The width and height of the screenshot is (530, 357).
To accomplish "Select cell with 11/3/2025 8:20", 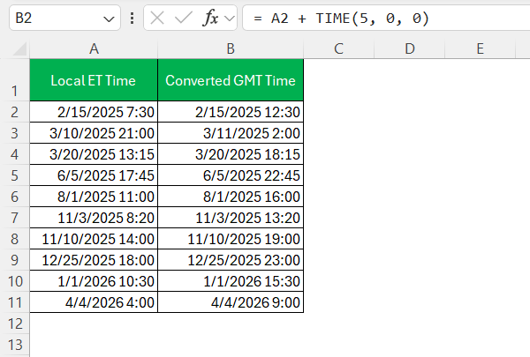I will point(94,218).
